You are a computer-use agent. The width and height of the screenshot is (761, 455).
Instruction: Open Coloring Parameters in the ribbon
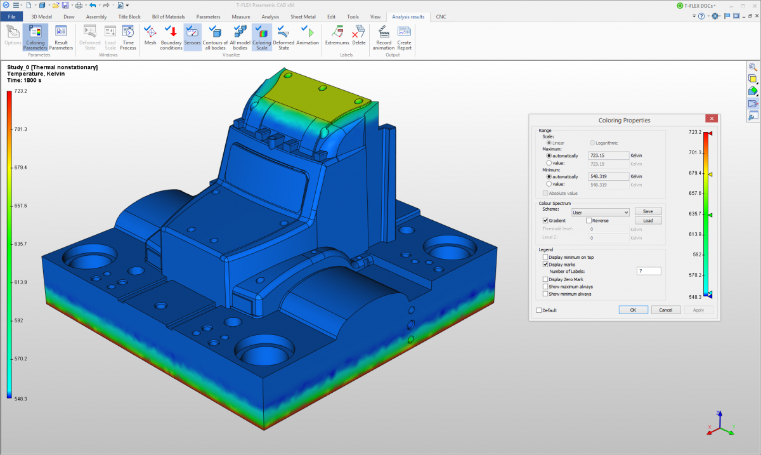tap(35, 37)
